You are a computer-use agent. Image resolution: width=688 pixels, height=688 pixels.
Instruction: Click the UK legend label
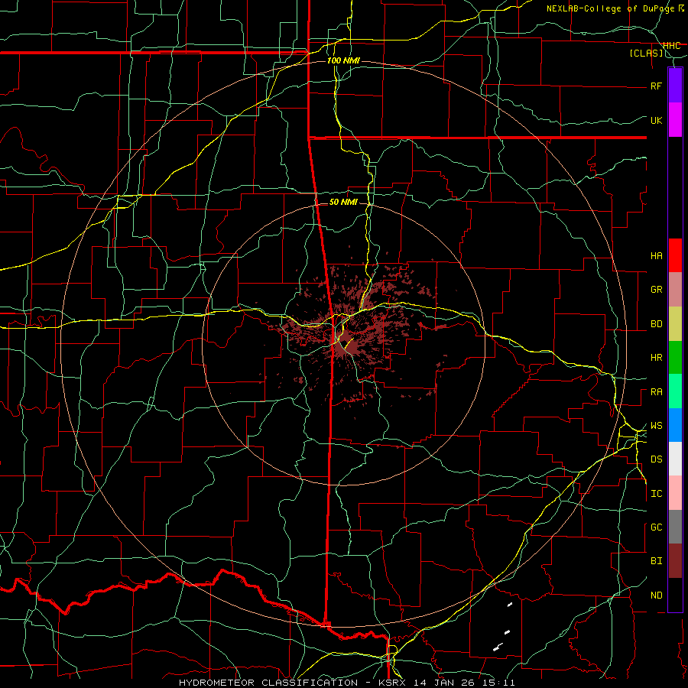tap(657, 120)
